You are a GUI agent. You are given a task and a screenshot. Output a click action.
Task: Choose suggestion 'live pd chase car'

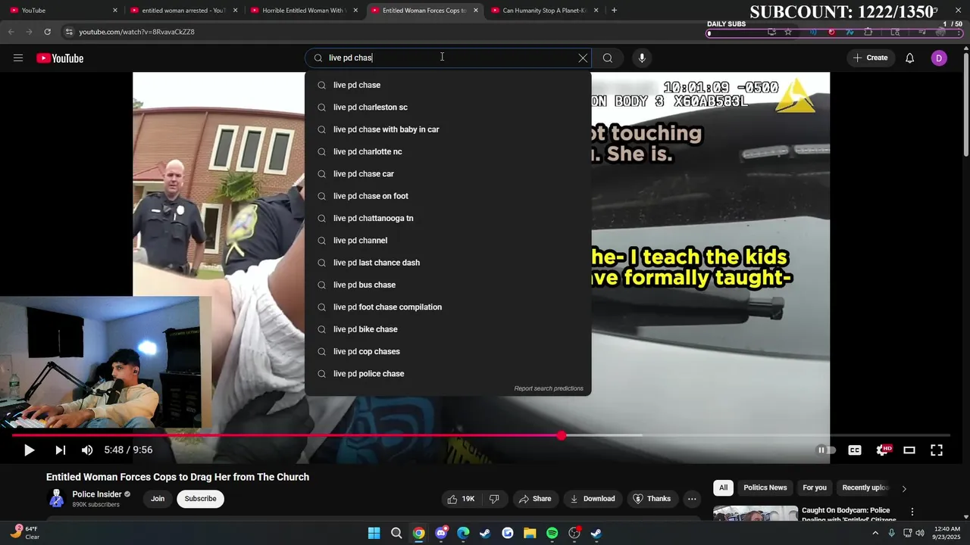[x=448, y=174]
